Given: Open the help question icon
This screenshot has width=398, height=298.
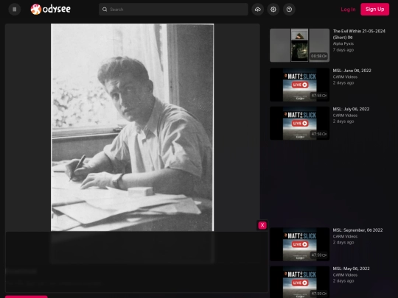Looking at the screenshot, I should pyautogui.click(x=289, y=10).
